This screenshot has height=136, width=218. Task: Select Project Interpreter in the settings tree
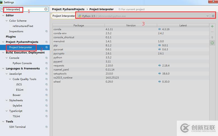pos(20,47)
